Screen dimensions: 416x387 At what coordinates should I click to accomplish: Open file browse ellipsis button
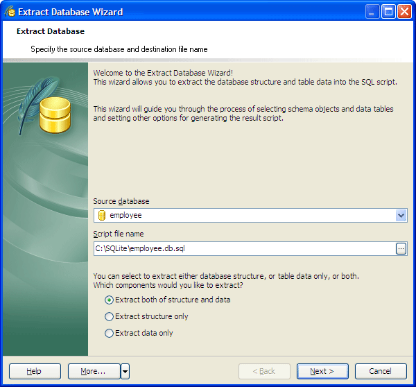(x=401, y=249)
